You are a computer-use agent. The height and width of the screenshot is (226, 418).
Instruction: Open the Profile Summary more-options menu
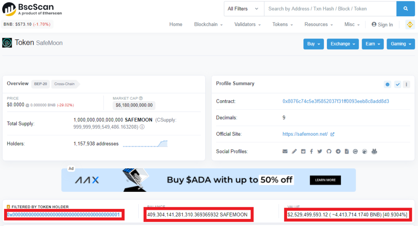406,84
